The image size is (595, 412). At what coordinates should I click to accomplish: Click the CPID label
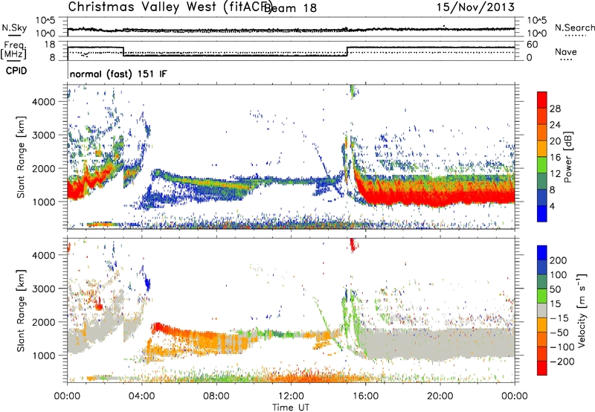point(16,71)
